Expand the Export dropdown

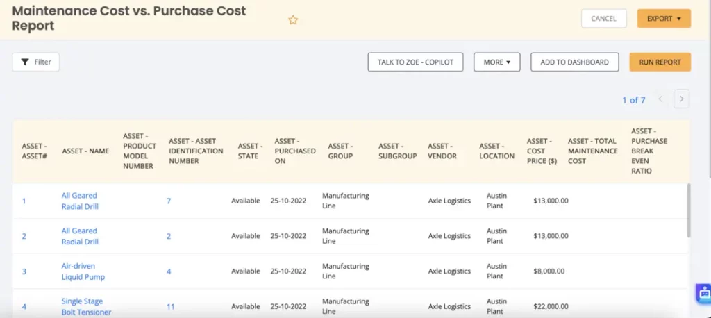click(663, 19)
